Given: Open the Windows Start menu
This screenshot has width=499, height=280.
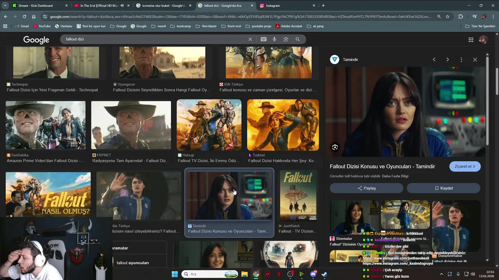Looking at the screenshot, I should click(x=174, y=274).
